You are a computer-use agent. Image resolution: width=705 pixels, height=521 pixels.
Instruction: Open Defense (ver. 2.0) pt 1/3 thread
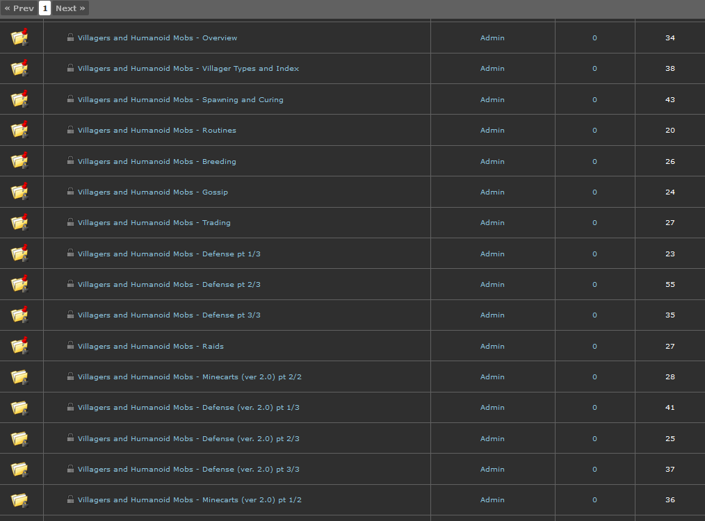[x=188, y=407]
